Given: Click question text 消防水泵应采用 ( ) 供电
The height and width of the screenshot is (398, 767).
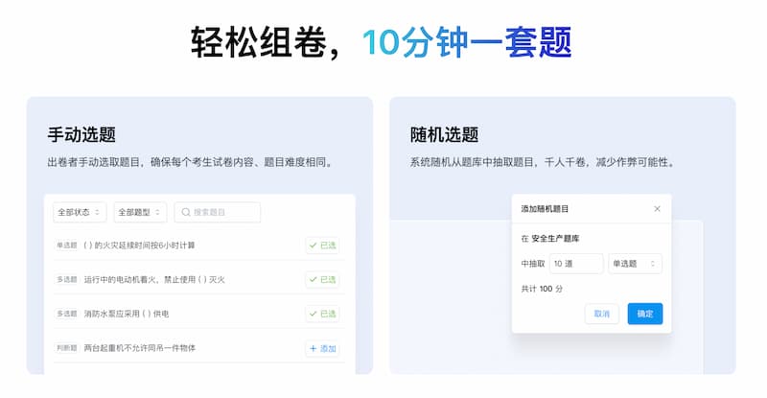Looking at the screenshot, I should [x=127, y=314].
